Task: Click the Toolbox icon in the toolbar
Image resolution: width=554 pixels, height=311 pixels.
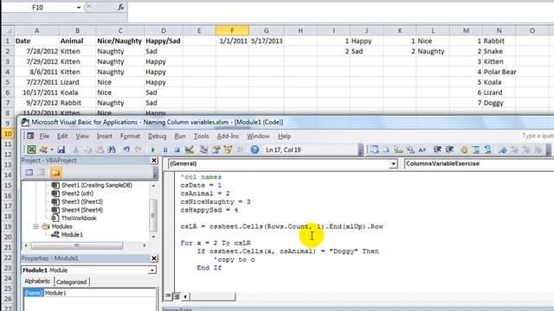Action: tap(241, 149)
